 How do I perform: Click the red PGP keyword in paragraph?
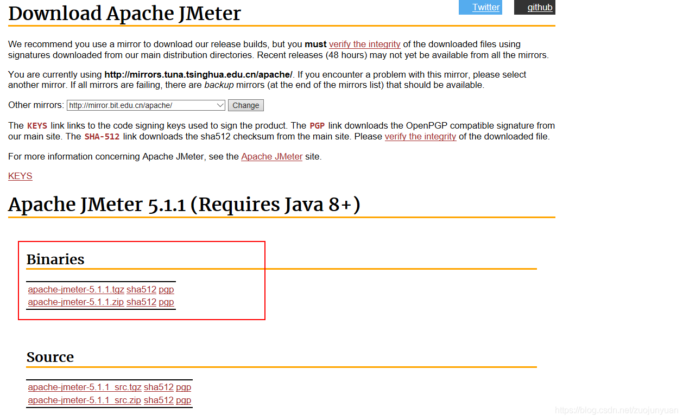pyautogui.click(x=317, y=125)
